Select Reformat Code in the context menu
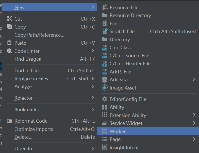 (31, 121)
